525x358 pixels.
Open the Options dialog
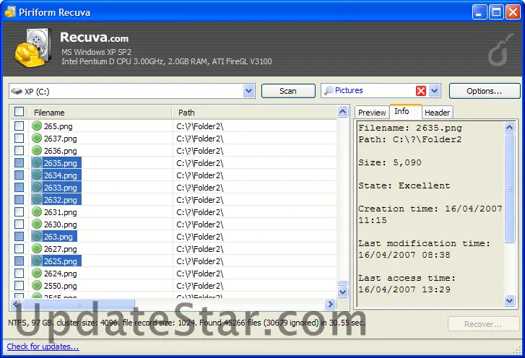485,91
